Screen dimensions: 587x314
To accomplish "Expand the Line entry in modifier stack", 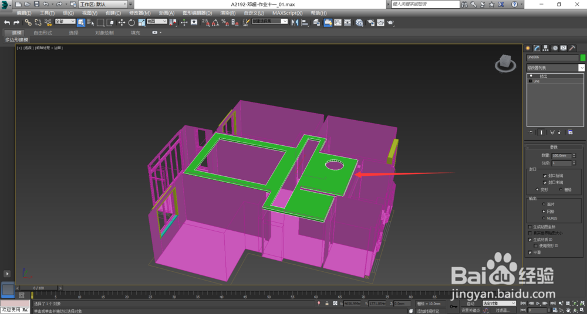I will pyautogui.click(x=530, y=81).
